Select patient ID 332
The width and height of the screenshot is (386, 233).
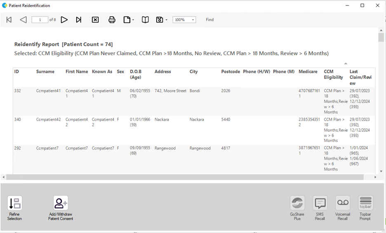tap(17, 91)
